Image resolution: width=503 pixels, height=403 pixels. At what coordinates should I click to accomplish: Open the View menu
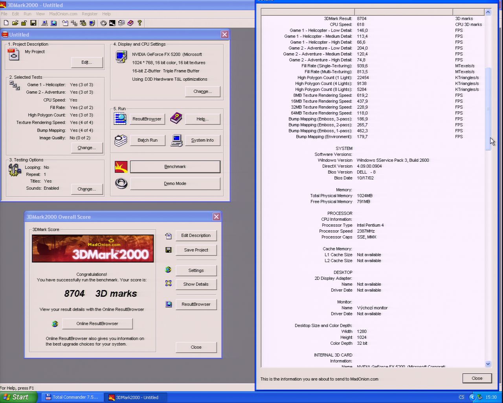click(x=40, y=14)
